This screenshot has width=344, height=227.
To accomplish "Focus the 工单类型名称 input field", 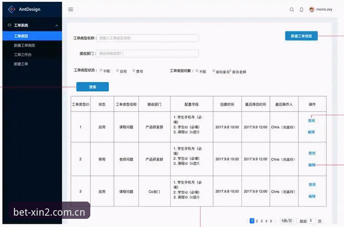I will point(147,38).
